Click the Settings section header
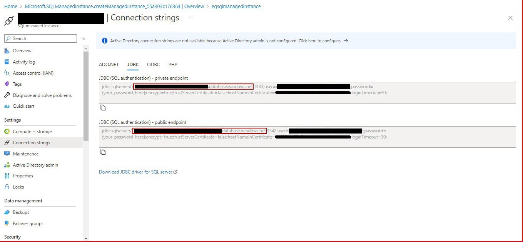523x242 pixels. tap(13, 120)
